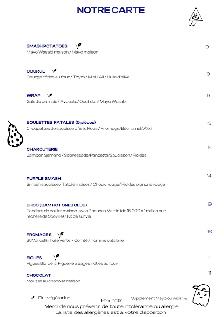Click the Supplément Mayo ou Aïoli note
Screen dimensions: 224x317
point(159,298)
